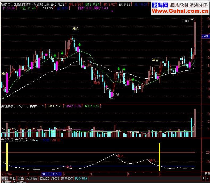Click the 粉红加仓王 indicator name
The width and height of the screenshot is (210, 183).
pos(41,5)
